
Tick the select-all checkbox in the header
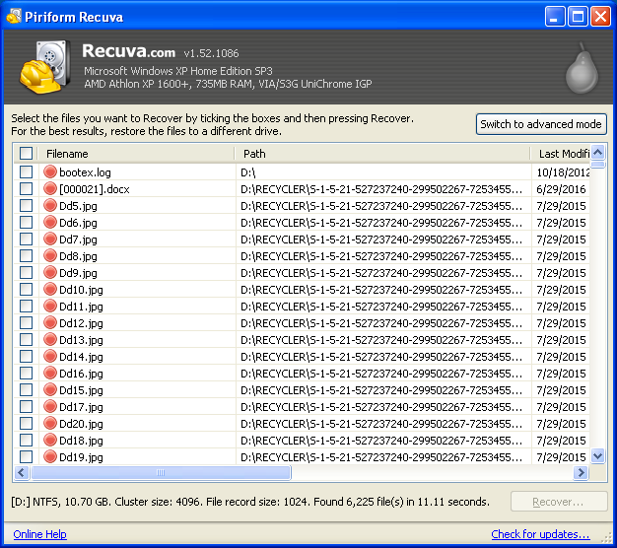(x=26, y=153)
